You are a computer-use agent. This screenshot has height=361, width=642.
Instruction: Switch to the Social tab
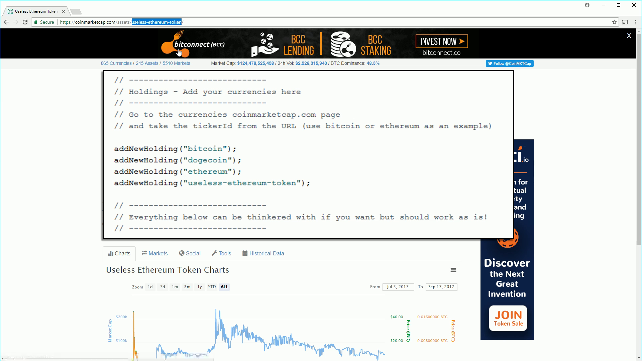coord(190,253)
